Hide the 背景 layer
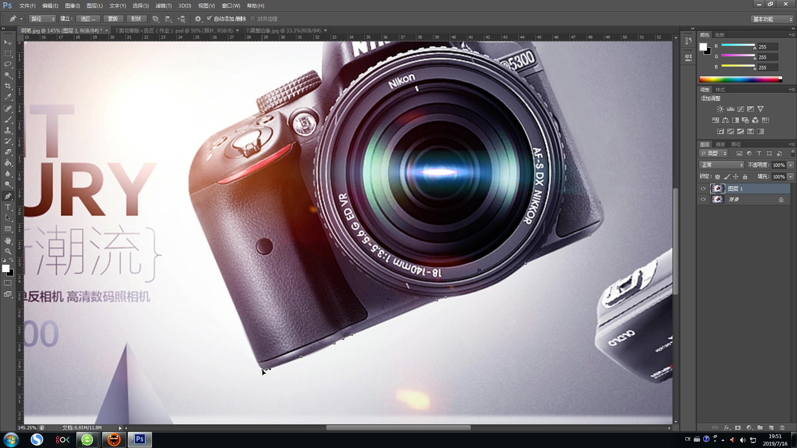The height and width of the screenshot is (448, 797). 703,200
